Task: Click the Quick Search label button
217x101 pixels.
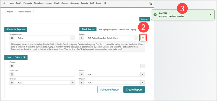Action: [x=88, y=29]
